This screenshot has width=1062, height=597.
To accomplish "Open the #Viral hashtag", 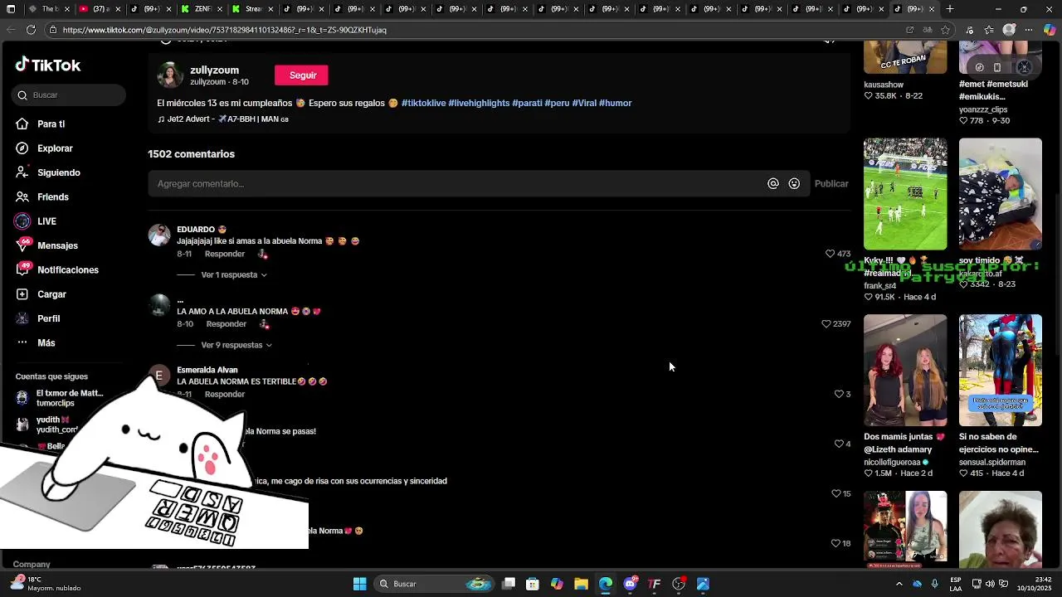I will (x=584, y=103).
